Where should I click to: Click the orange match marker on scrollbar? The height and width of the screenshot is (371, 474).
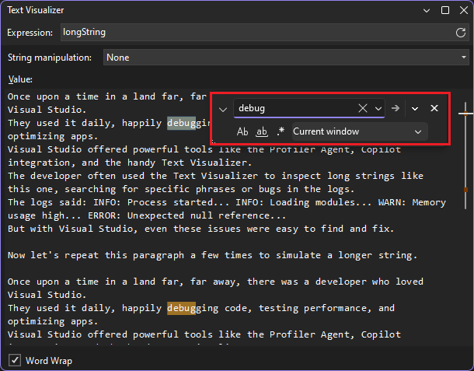coord(465,190)
